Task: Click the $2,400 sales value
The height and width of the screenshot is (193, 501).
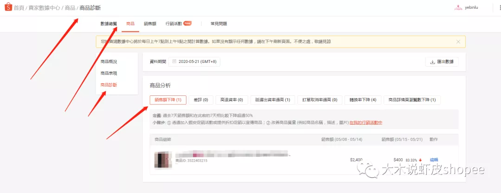Action: [x=356, y=160]
